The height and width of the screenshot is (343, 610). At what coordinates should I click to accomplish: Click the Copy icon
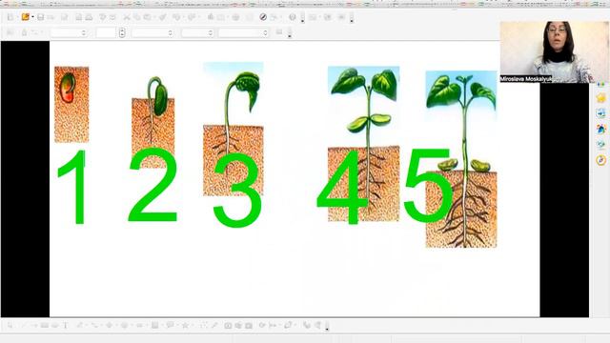click(137, 17)
